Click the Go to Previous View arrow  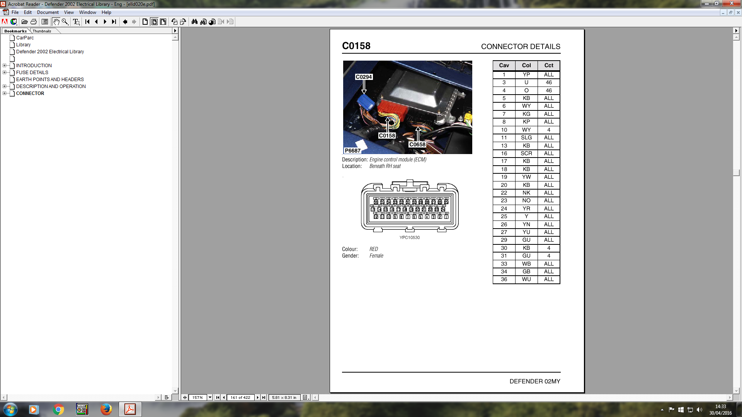point(125,22)
